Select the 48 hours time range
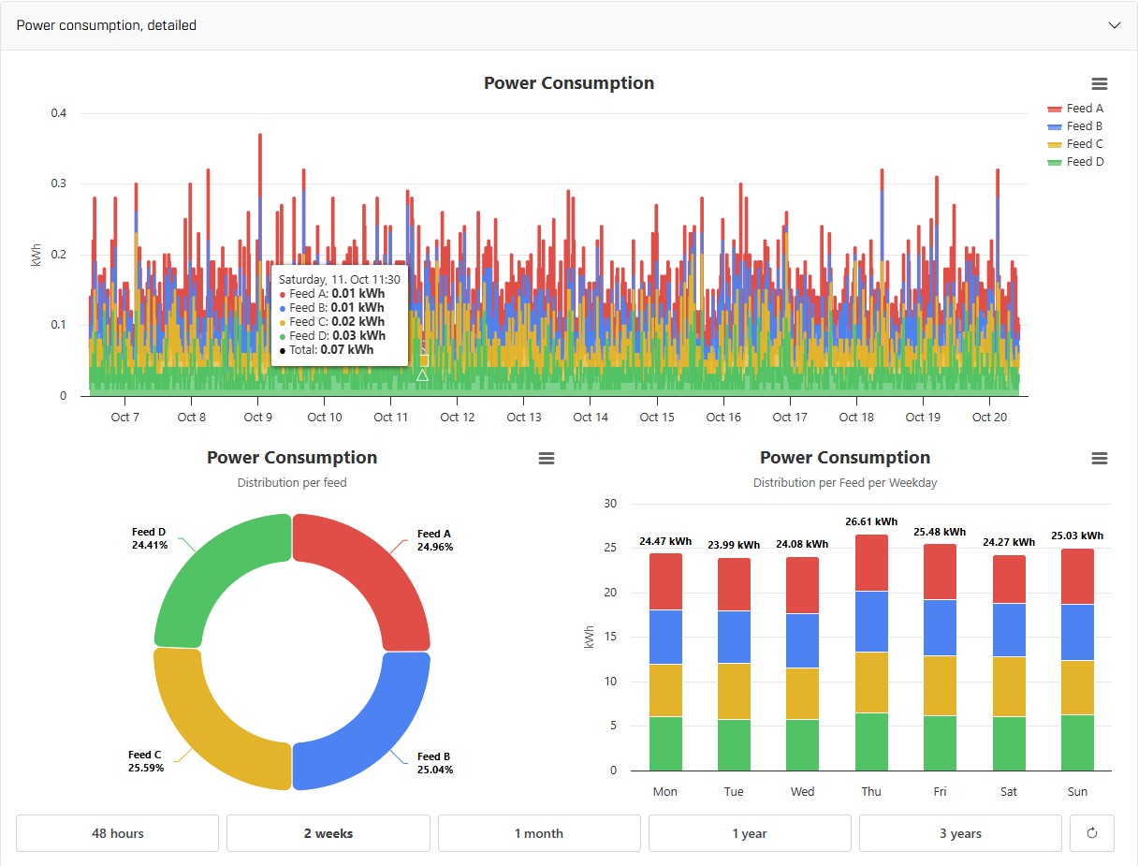Screen dimensions: 1138x866 (117, 833)
